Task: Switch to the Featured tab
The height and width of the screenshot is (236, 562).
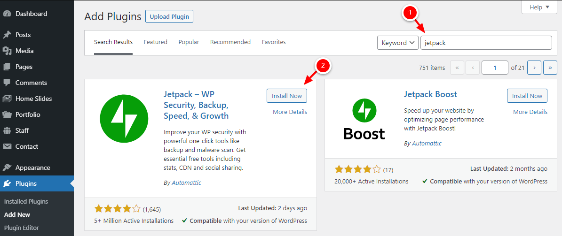Action: 155,42
